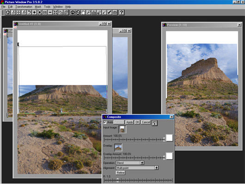
Task: Click the toolbox briefcase icon
Action: tap(115, 12)
